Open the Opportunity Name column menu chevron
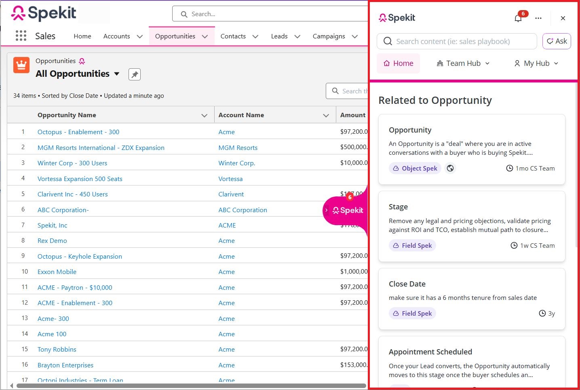The height and width of the screenshot is (390, 580). (205, 116)
